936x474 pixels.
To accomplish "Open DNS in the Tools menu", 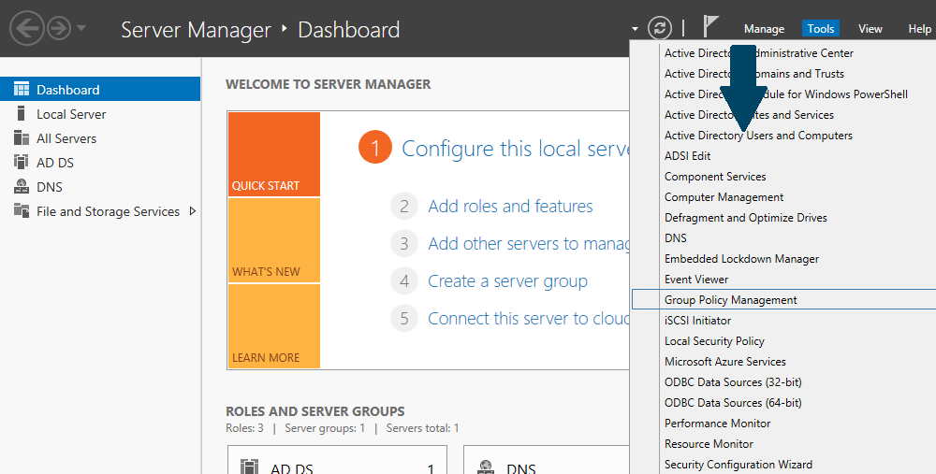I will tap(676, 237).
